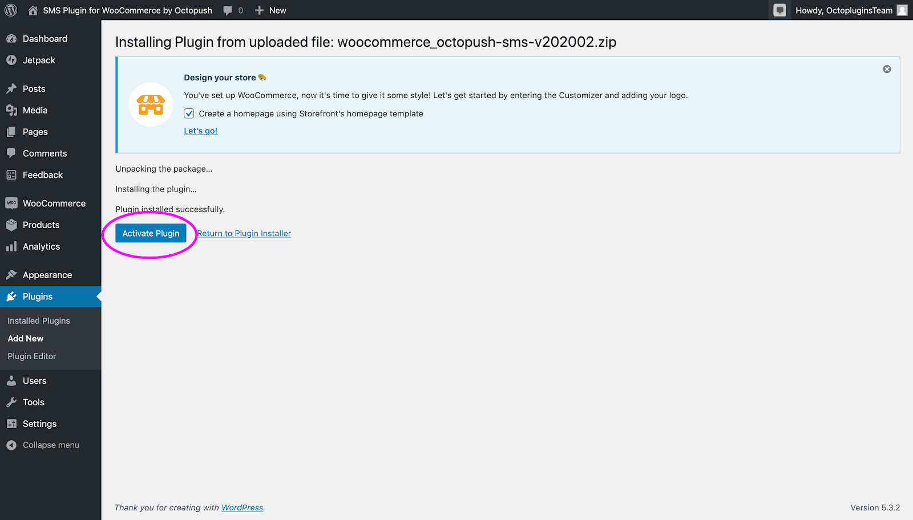Click the WordPress logo icon
Screen dimensions: 913x520
pos(11,10)
